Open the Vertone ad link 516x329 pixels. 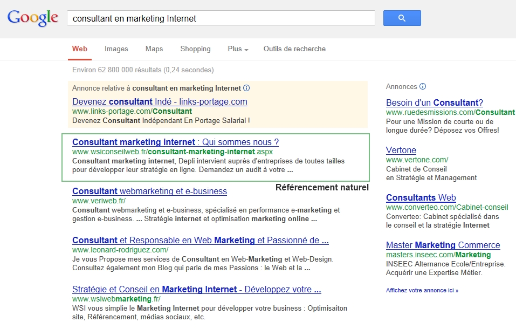tap(401, 150)
